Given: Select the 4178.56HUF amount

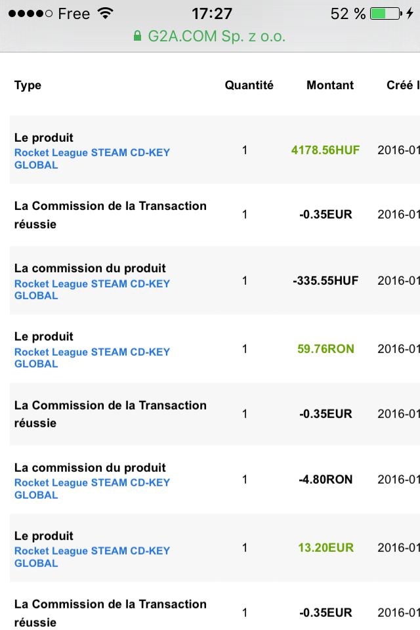Looking at the screenshot, I should [x=325, y=150].
